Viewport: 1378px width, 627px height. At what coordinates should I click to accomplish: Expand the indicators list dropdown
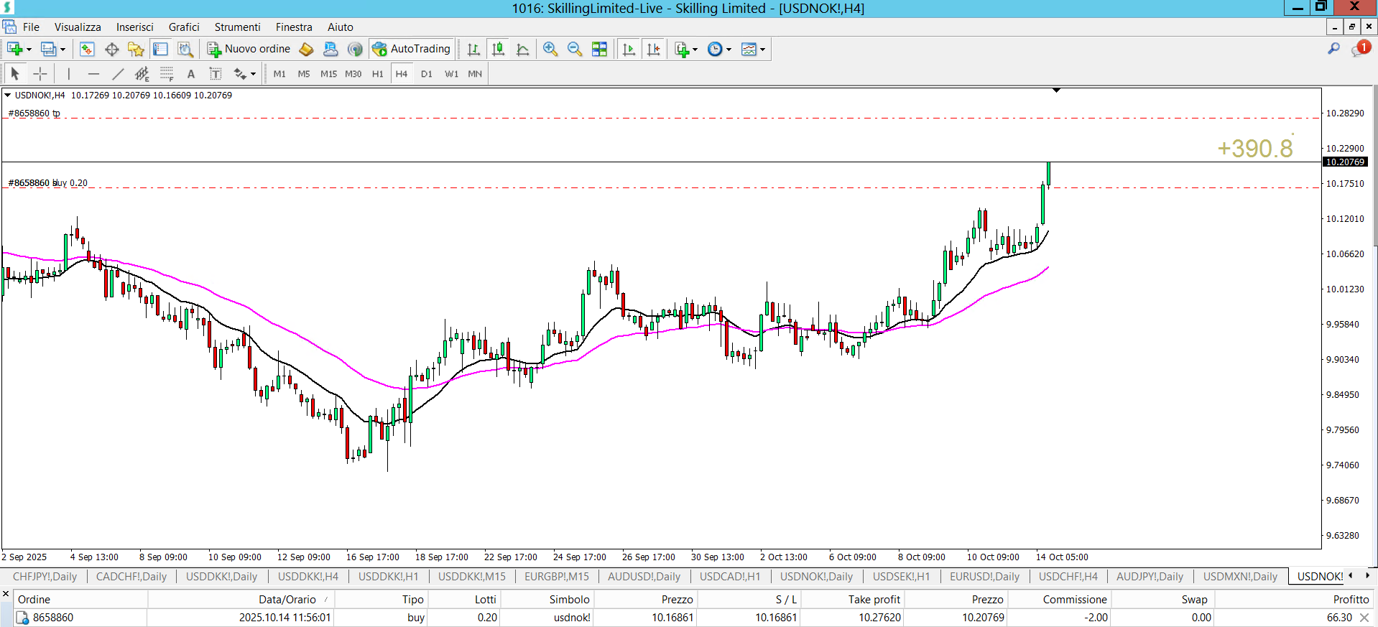(x=695, y=50)
